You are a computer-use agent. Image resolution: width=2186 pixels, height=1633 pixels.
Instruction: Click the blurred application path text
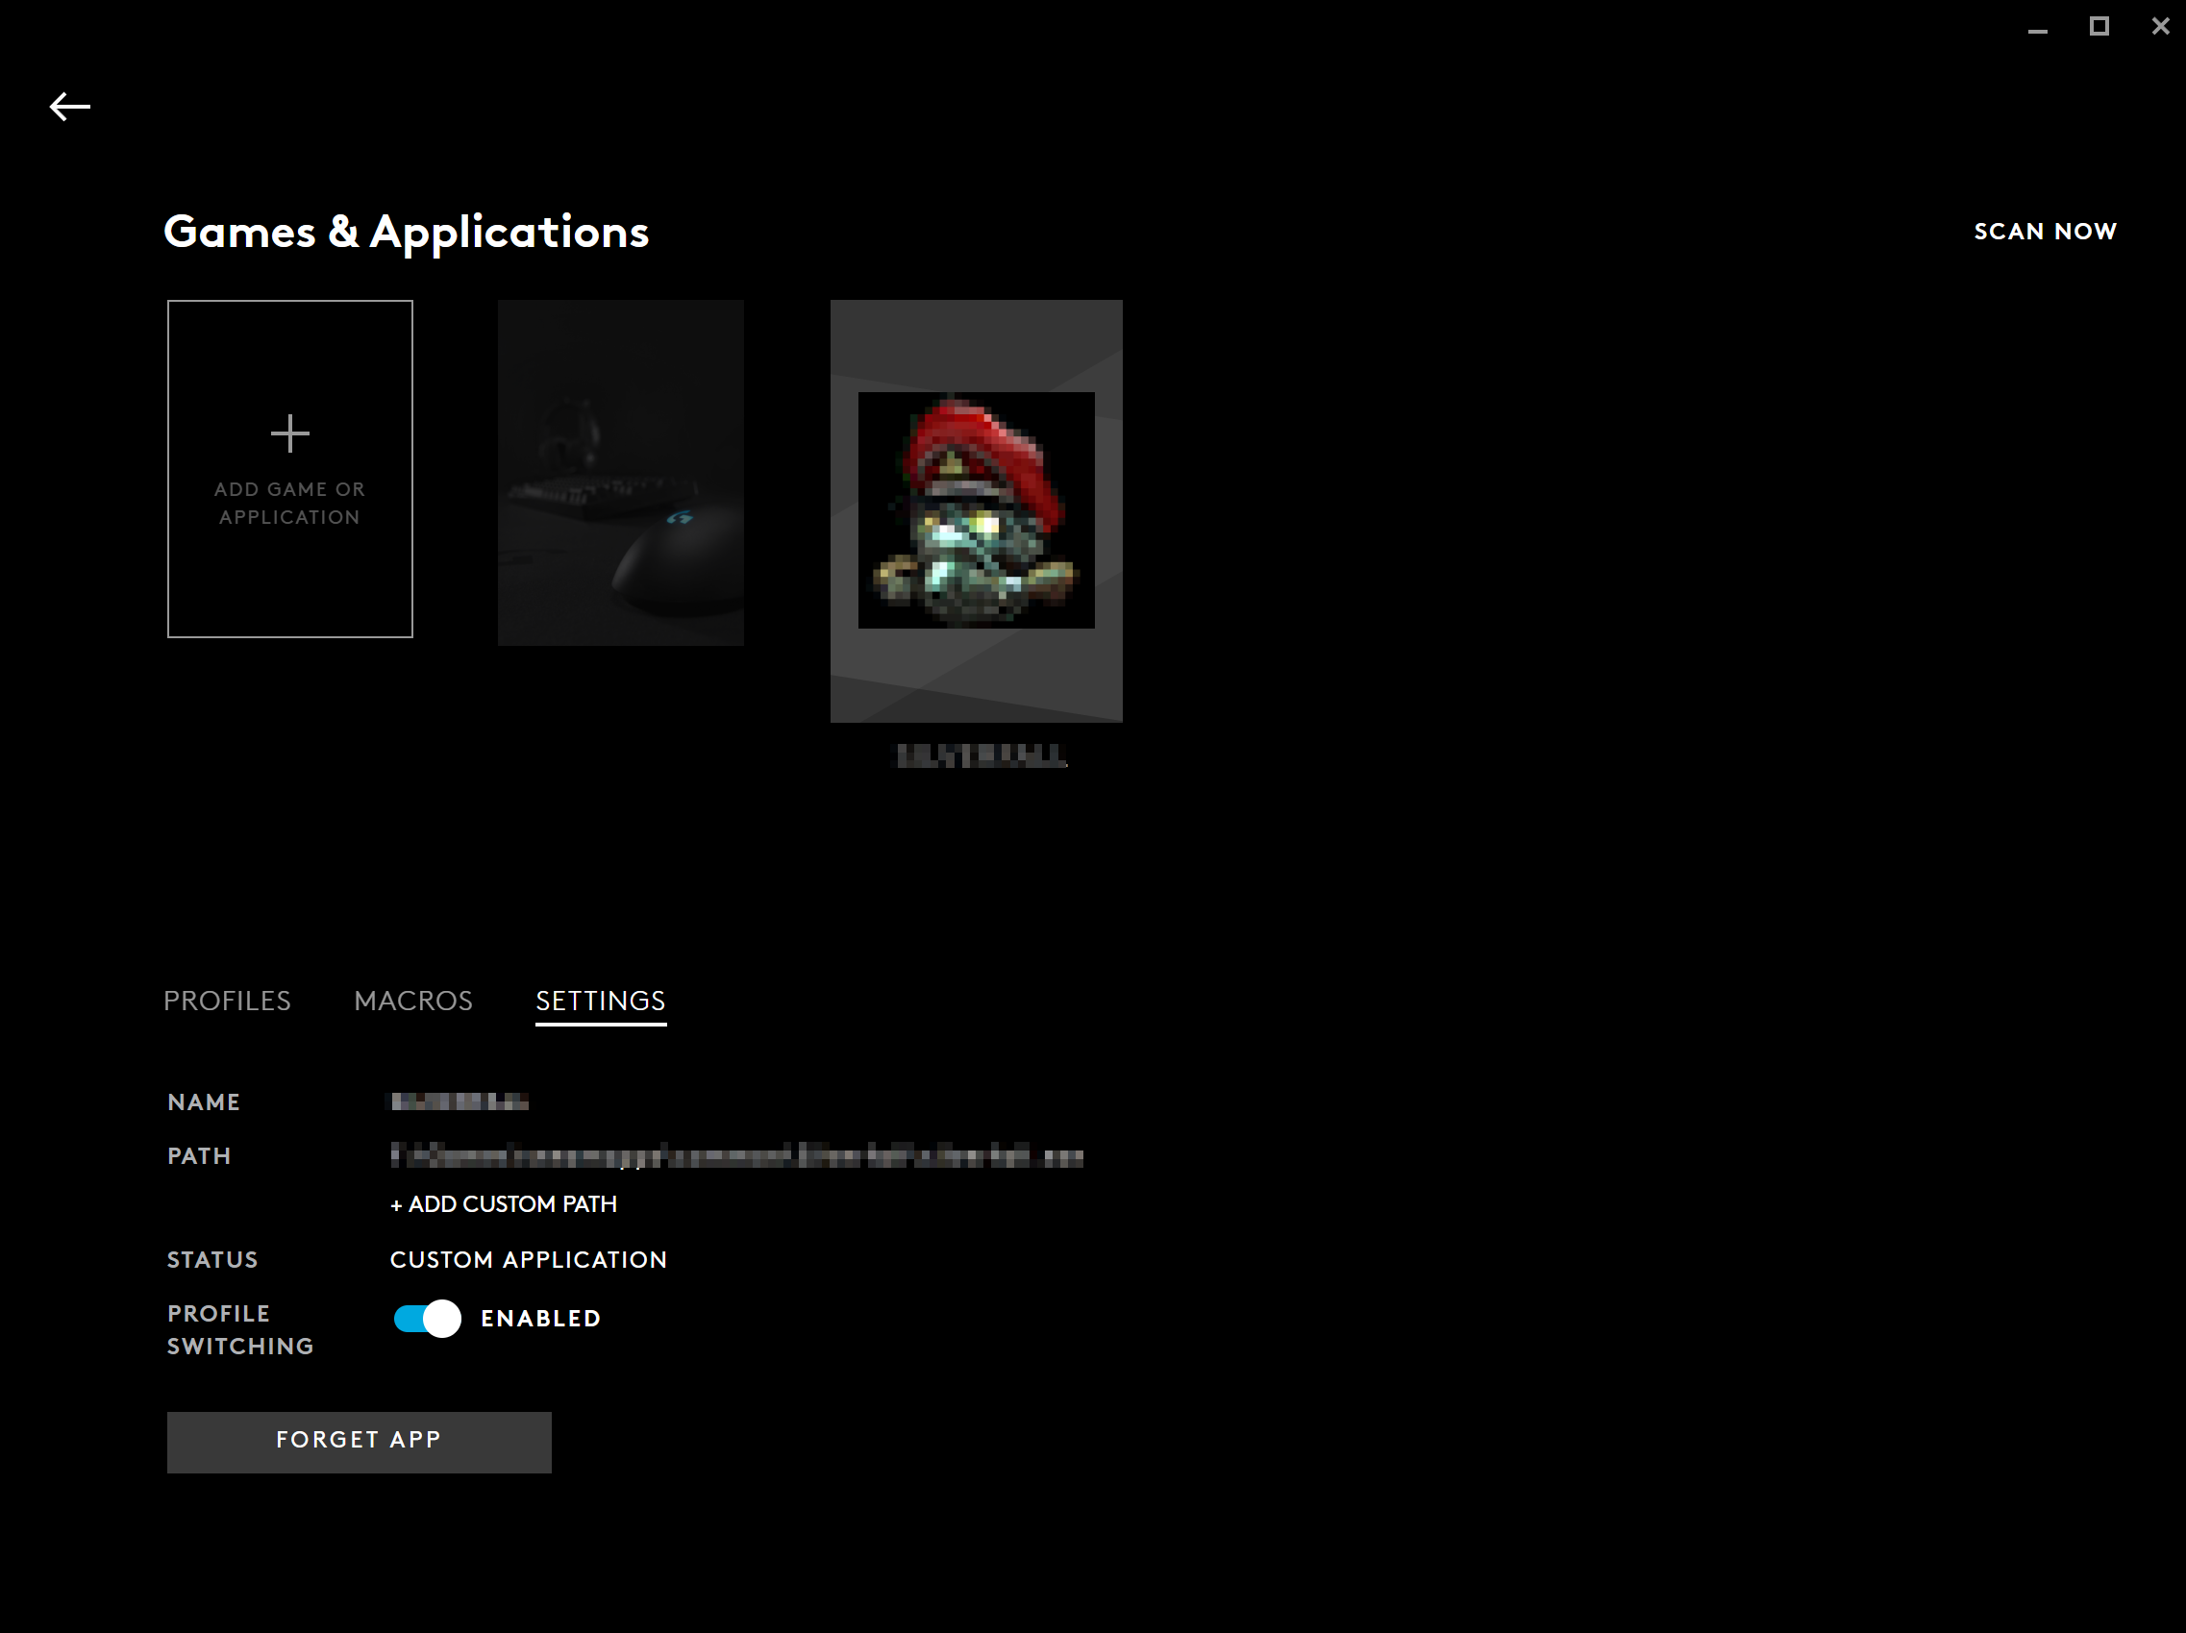(736, 1155)
